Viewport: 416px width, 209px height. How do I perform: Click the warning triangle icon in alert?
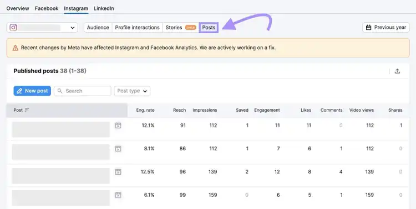coord(16,48)
